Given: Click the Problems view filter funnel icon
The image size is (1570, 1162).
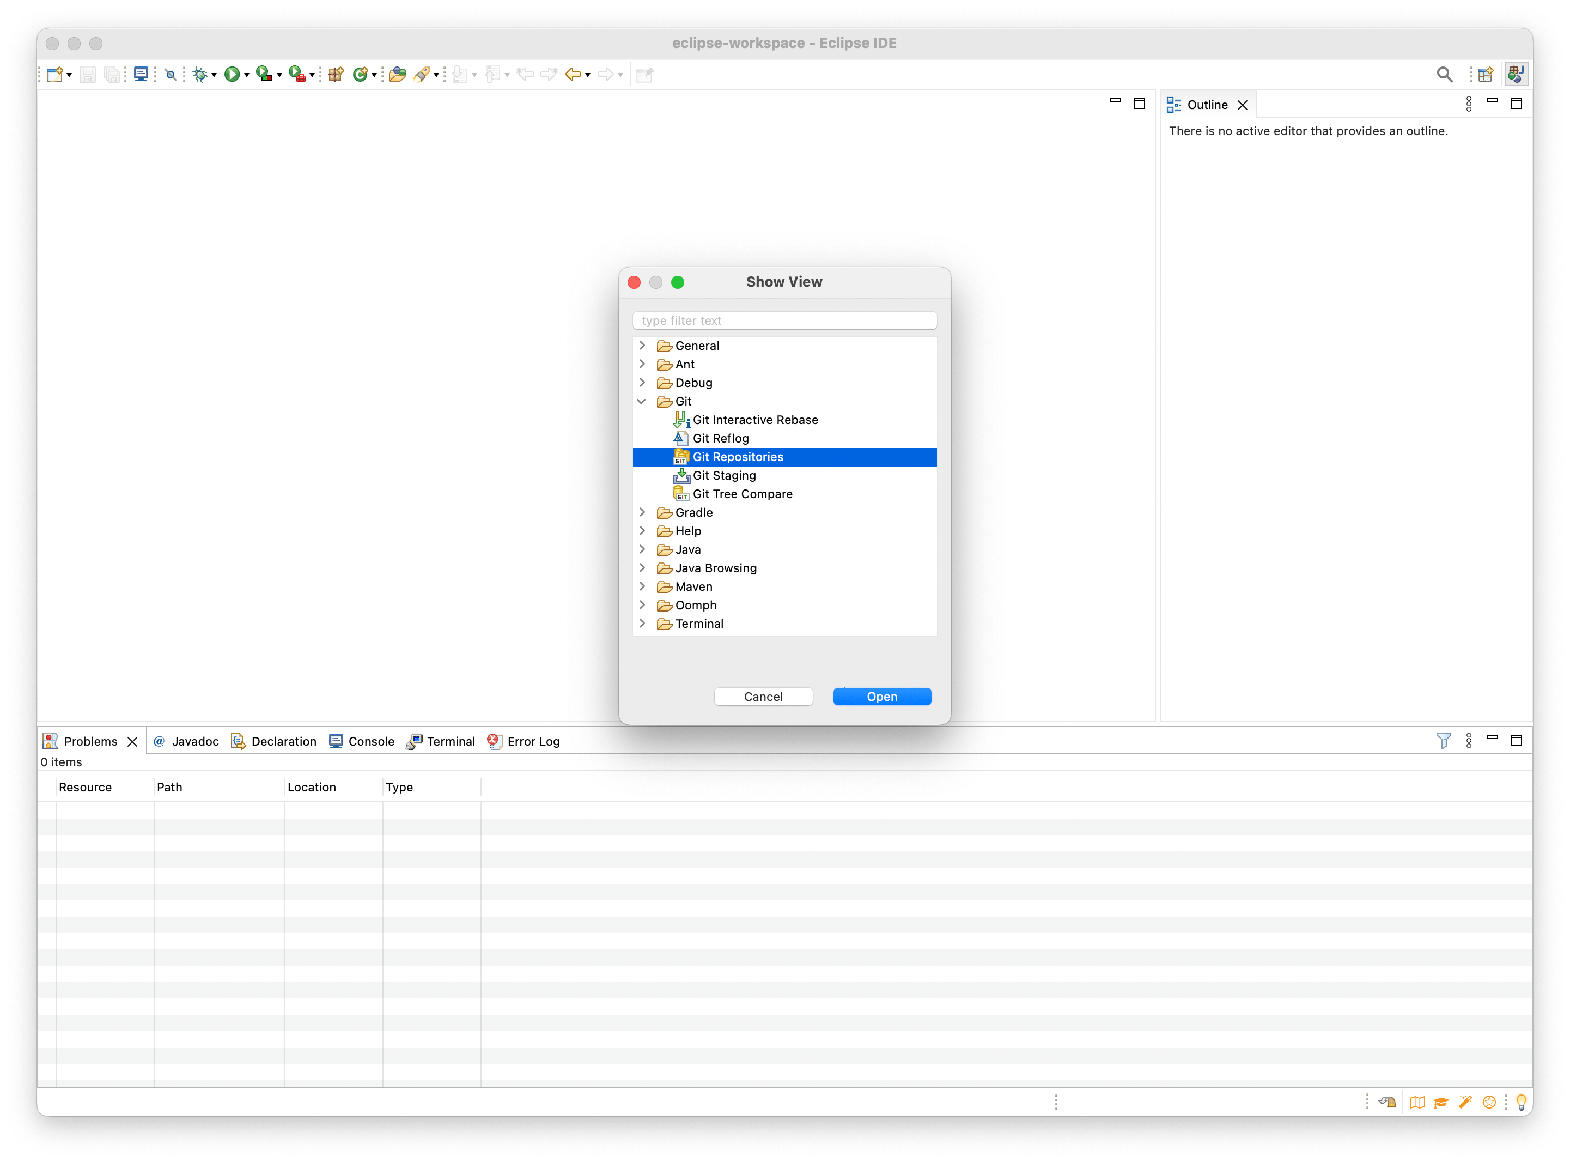Looking at the screenshot, I should 1444,741.
